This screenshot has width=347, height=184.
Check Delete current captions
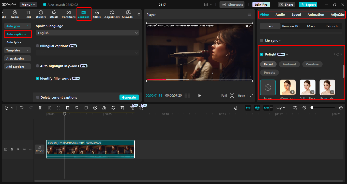(x=38, y=98)
